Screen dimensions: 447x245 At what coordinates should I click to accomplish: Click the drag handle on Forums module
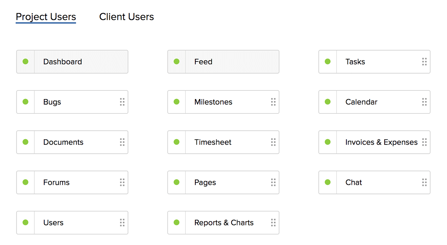122,183
